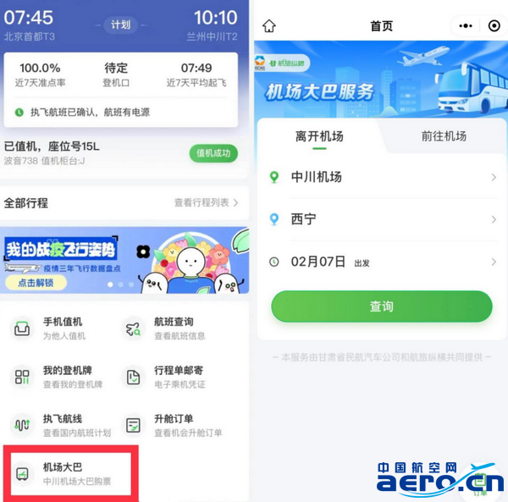The width and height of the screenshot is (508, 502).
Task: Tap the home house icon
Action: [269, 26]
